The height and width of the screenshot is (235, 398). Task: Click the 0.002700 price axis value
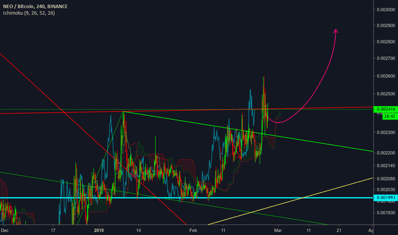click(x=386, y=58)
